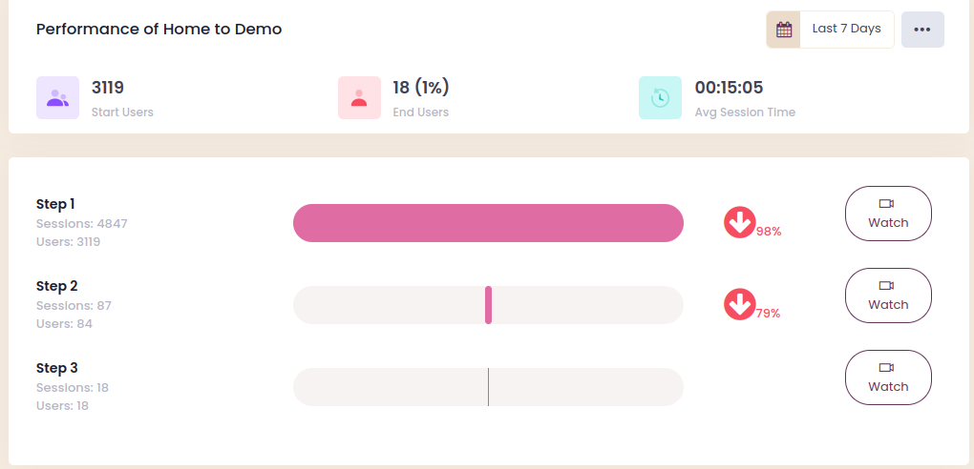This screenshot has width=974, height=469.
Task: Click the red End Users icon
Action: pos(359,97)
